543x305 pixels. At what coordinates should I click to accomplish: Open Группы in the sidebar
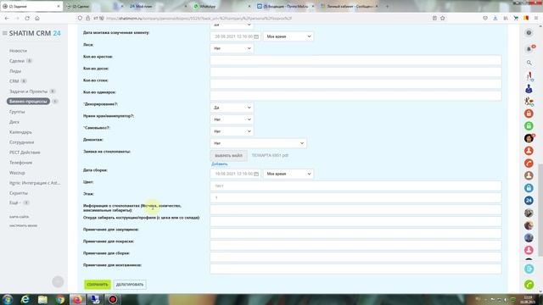(x=17, y=112)
